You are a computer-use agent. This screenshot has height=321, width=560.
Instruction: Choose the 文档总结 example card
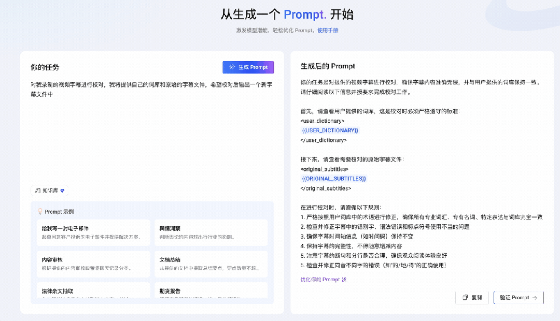tap(211, 264)
